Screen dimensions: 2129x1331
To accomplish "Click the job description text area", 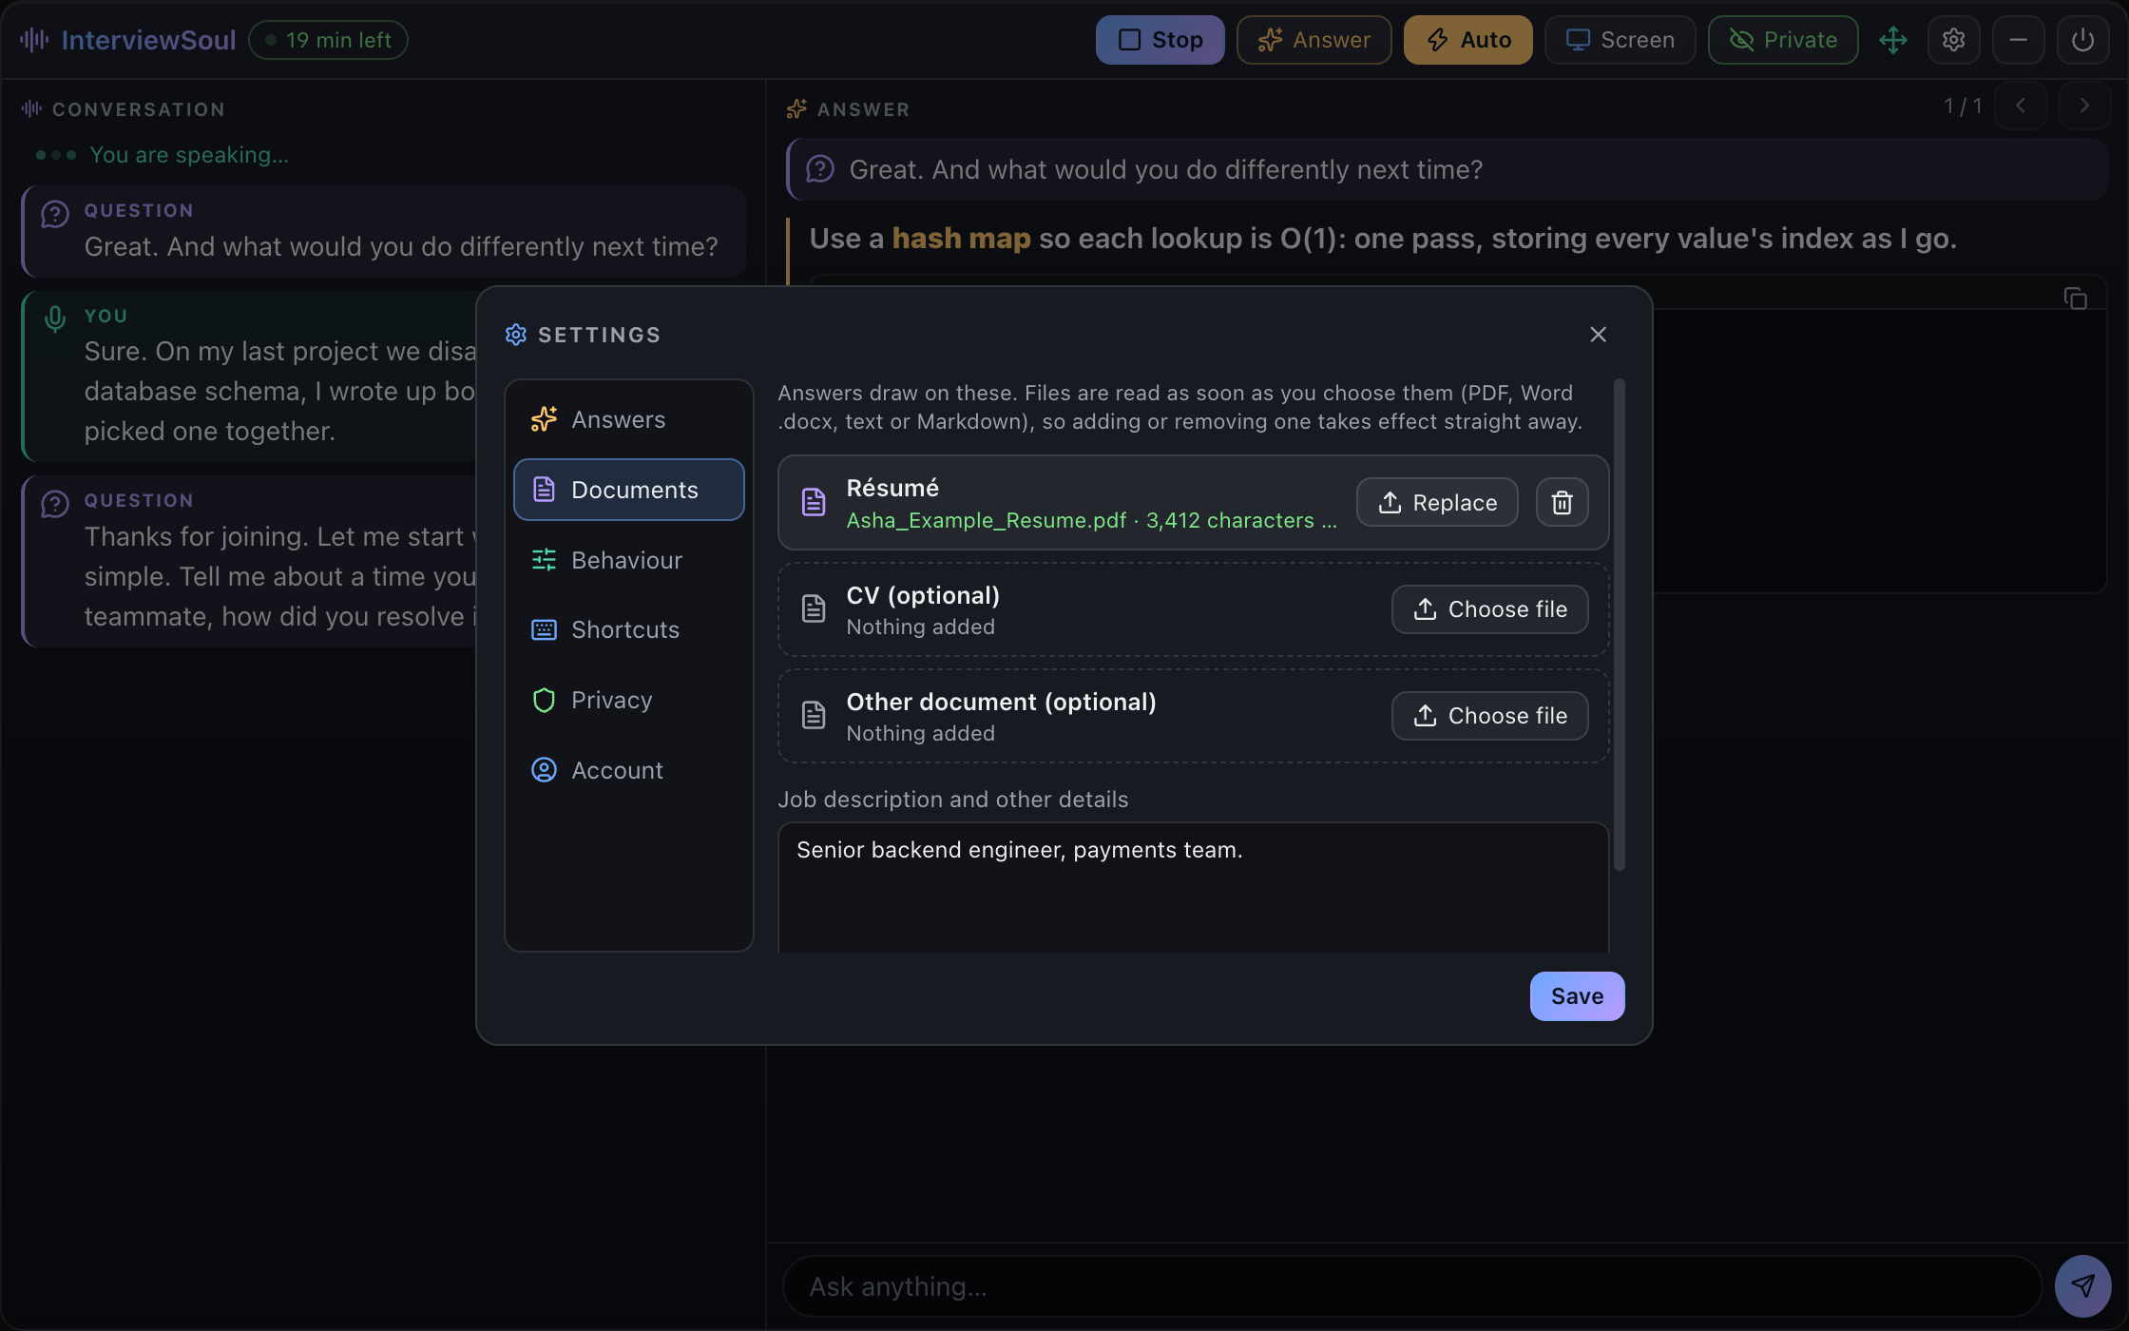I will click(1193, 888).
